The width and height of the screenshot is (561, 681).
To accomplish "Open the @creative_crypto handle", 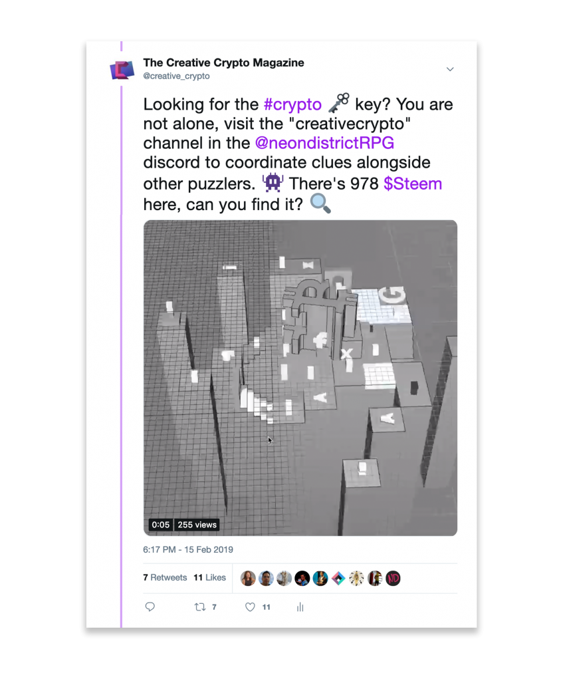I will (x=176, y=76).
